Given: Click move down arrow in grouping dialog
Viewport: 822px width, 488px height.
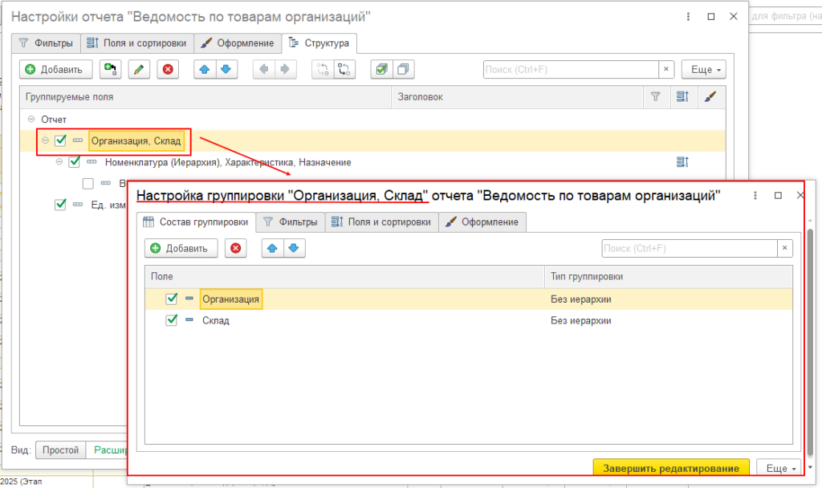Looking at the screenshot, I should point(293,249).
